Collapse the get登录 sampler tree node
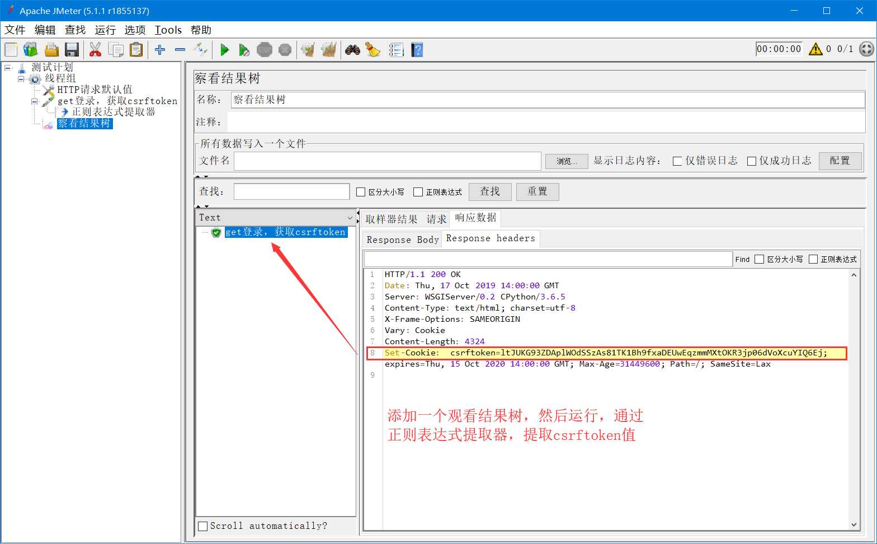Image resolution: width=877 pixels, height=544 pixels. 35,102
